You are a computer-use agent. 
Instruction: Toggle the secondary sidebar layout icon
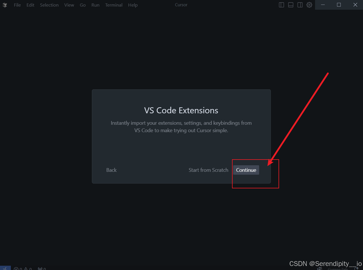click(300, 5)
